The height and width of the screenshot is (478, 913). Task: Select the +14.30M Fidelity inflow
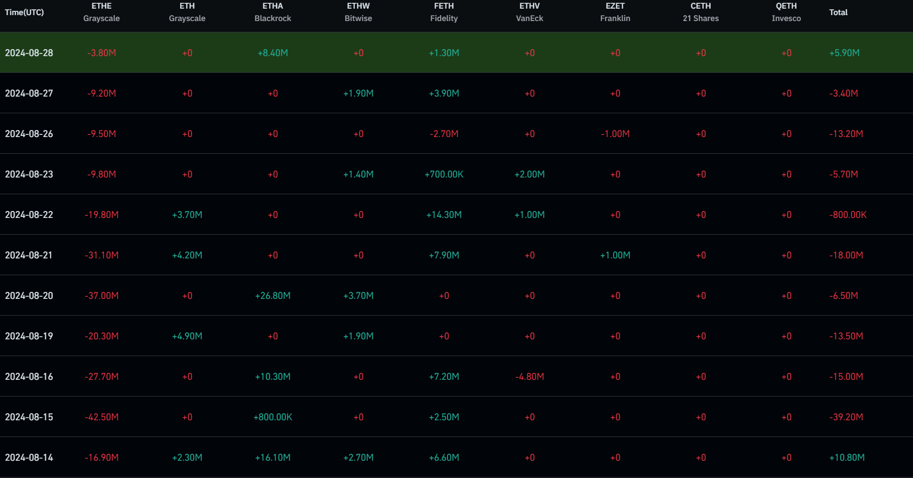click(x=444, y=215)
